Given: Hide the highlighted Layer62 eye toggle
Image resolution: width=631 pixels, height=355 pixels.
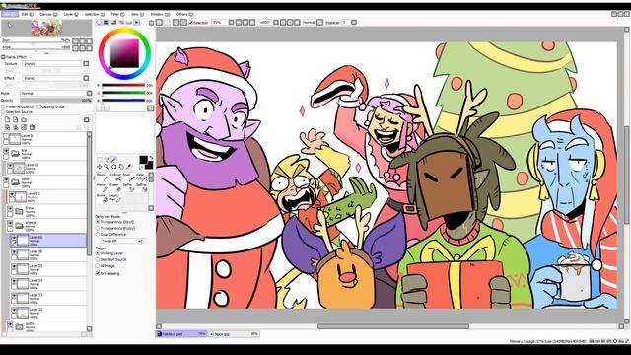Looking at the screenshot, I should pos(14,239).
